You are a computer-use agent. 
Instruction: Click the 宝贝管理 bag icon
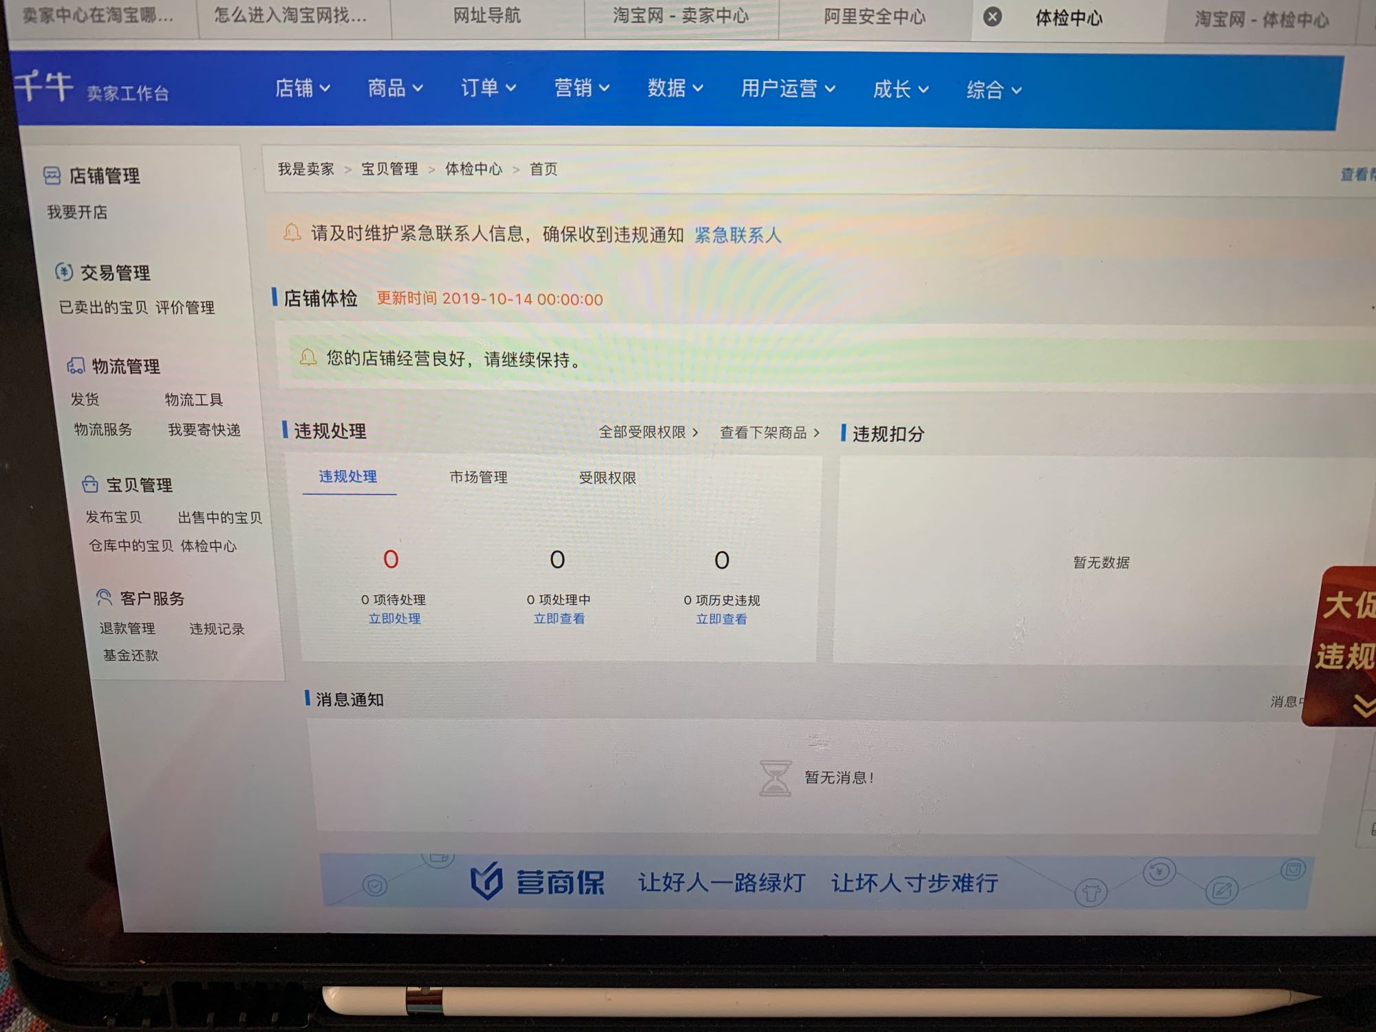(90, 484)
